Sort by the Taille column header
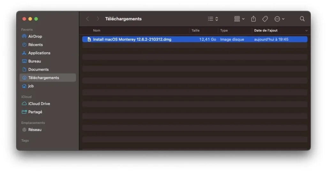This screenshot has height=172, width=327. coord(195,30)
